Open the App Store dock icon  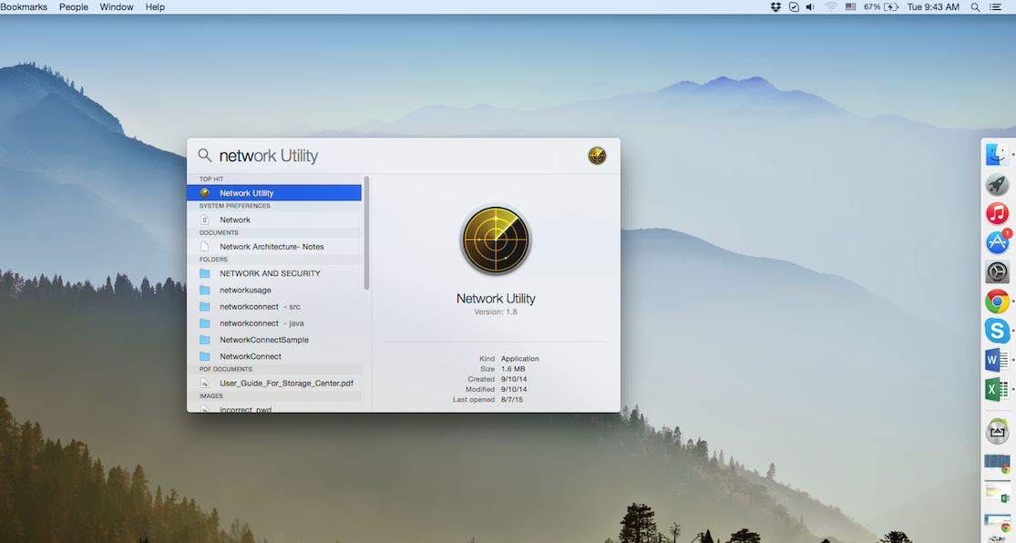[x=997, y=242]
